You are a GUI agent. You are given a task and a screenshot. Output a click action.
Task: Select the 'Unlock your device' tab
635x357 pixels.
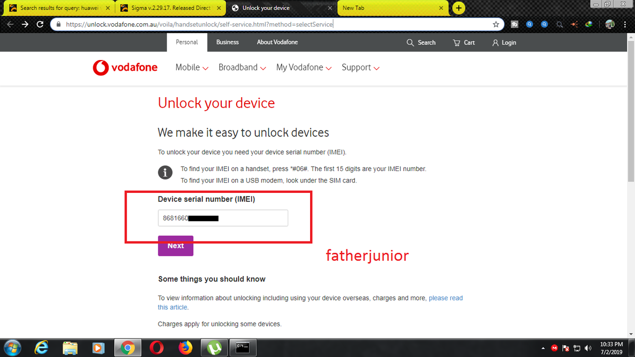click(281, 8)
